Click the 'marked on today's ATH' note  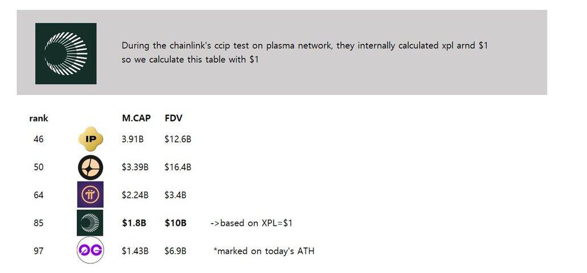264,251
